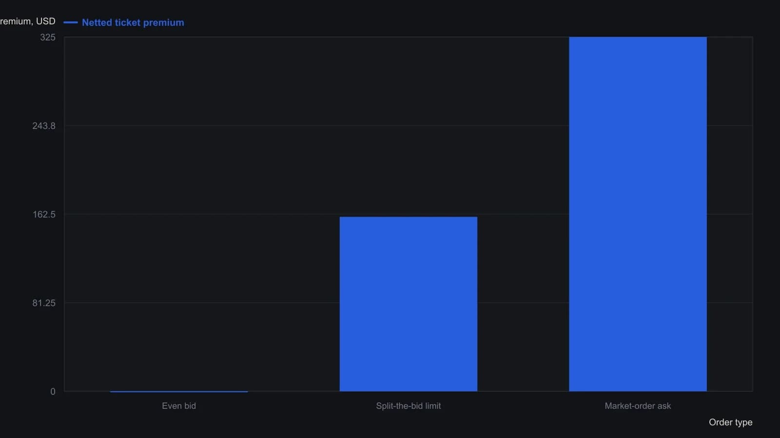Select the Market-order ask bar
This screenshot has height=438, width=780.
638,214
